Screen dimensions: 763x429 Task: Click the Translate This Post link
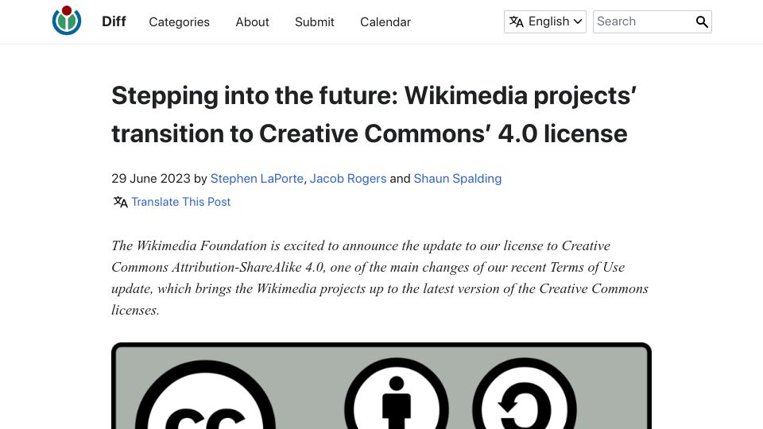(181, 202)
